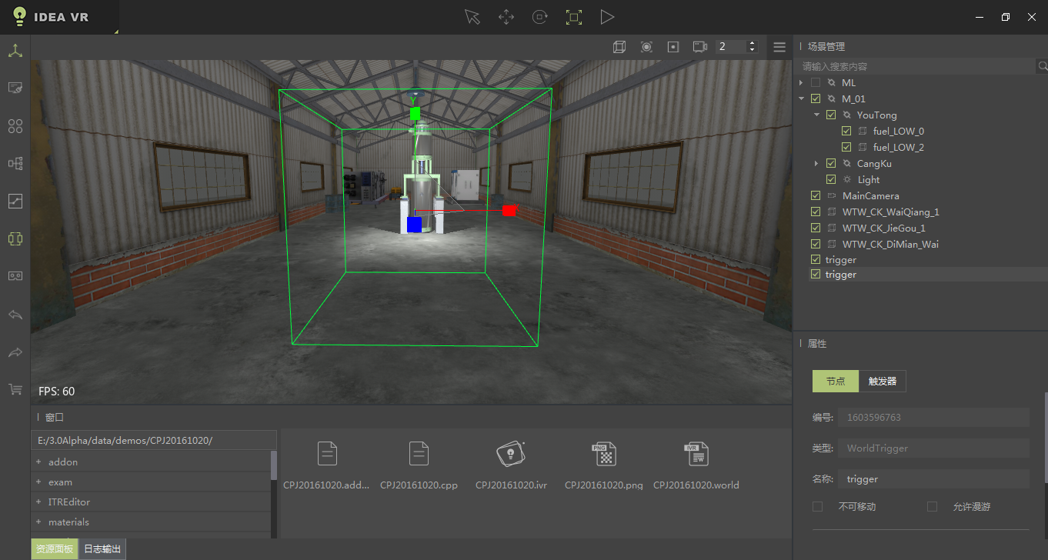Image resolution: width=1048 pixels, height=560 pixels.
Task: Select the arrow selection tool
Action: (472, 16)
